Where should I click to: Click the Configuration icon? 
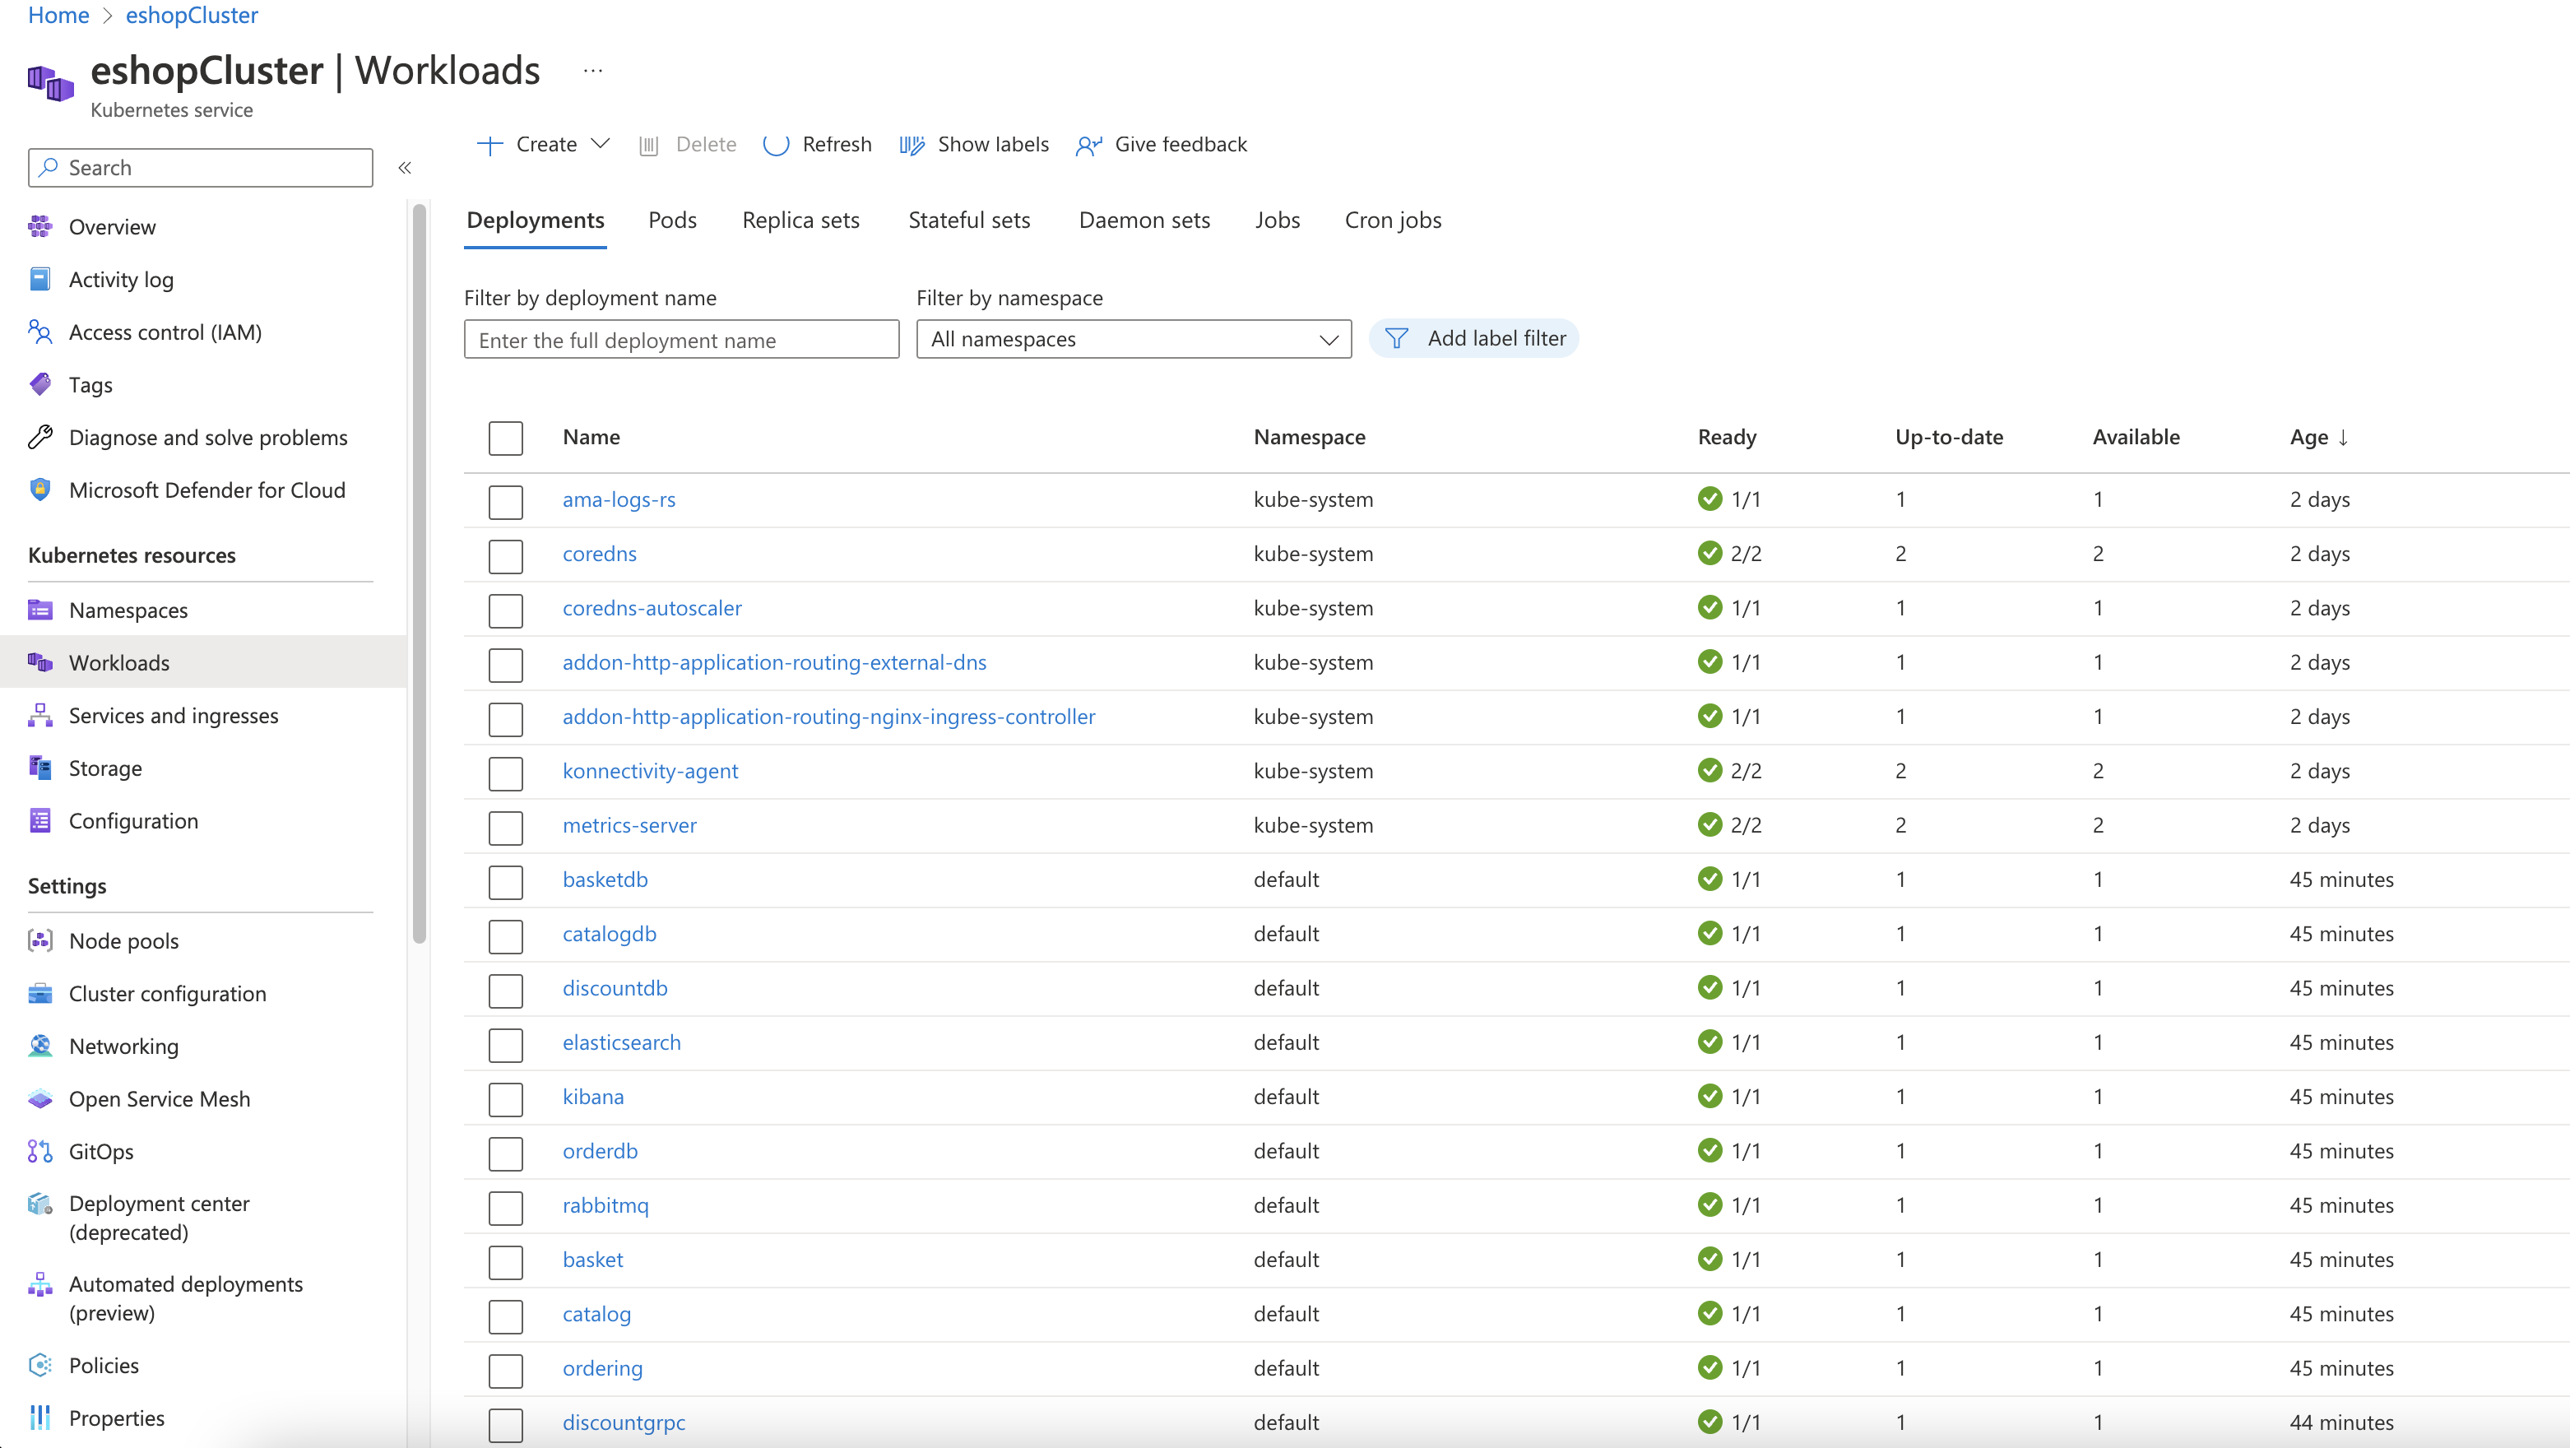click(x=40, y=820)
